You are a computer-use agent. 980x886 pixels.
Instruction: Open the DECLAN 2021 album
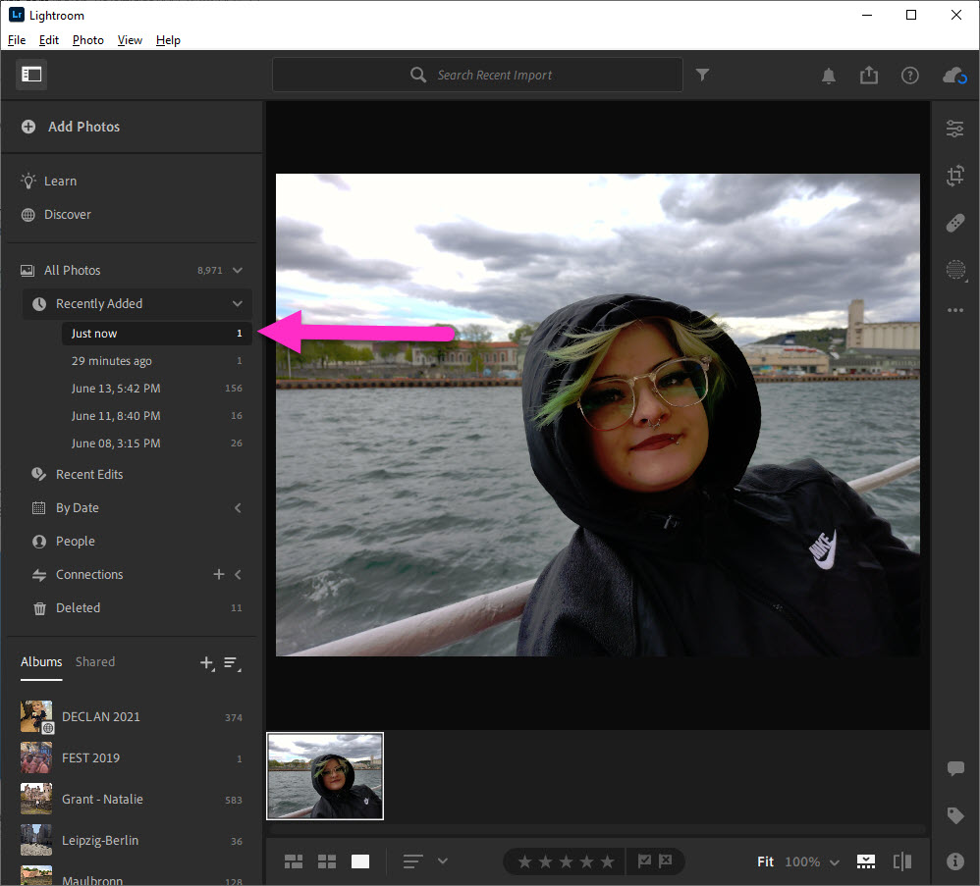click(132, 717)
